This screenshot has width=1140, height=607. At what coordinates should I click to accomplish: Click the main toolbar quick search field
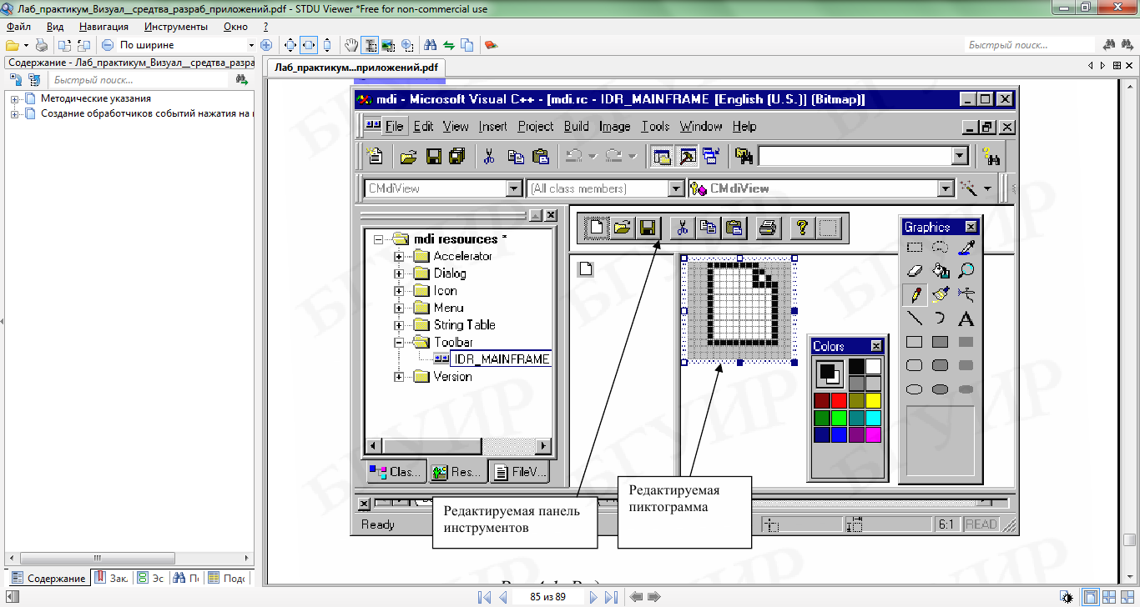point(1029,45)
